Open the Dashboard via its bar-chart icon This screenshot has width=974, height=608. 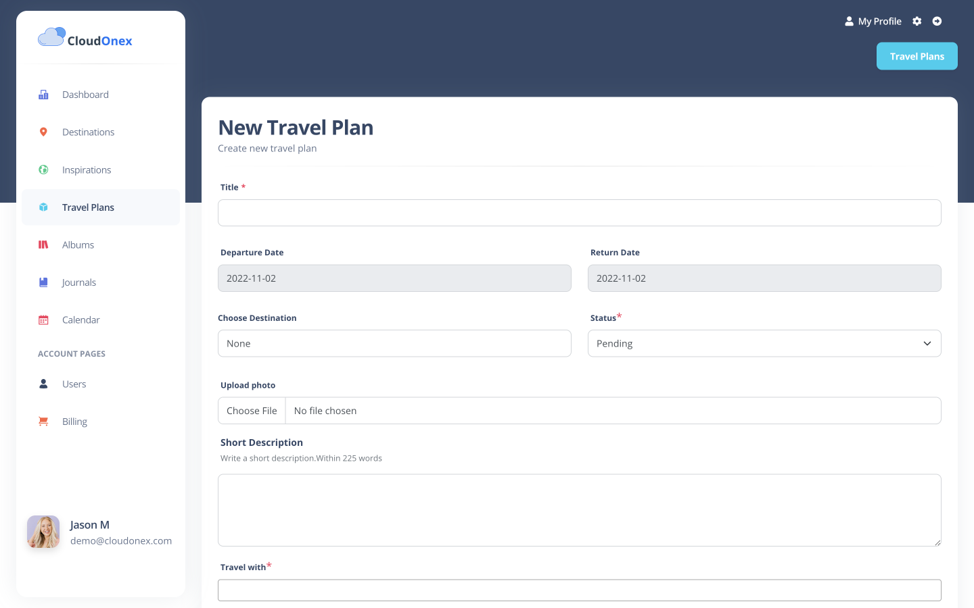click(43, 95)
